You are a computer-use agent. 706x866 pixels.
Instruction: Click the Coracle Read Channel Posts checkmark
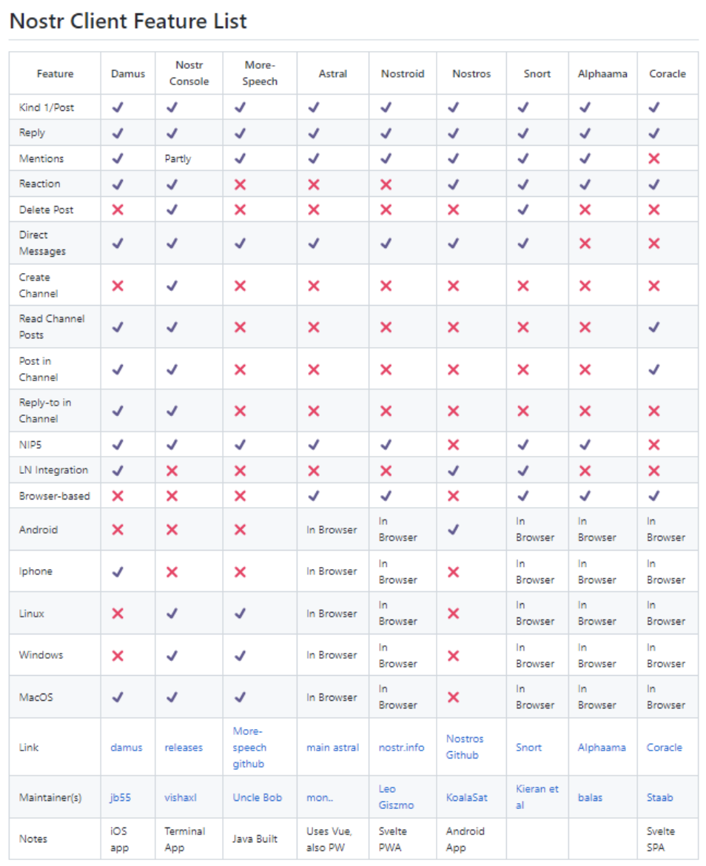coord(653,327)
